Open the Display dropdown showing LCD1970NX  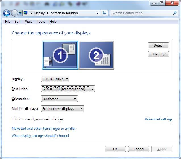[x=55, y=79]
